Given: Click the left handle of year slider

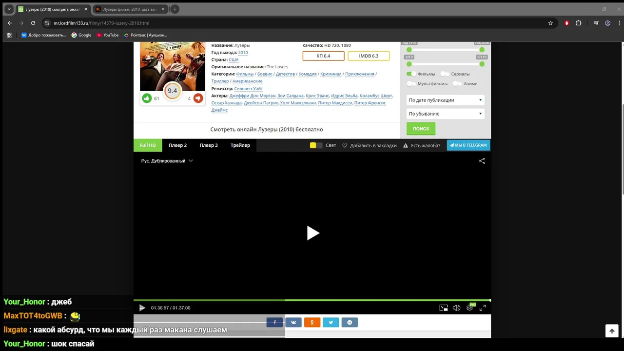Looking at the screenshot, I should [409, 50].
